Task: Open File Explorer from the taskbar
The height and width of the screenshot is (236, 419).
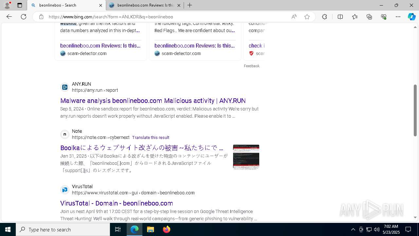Action: pyautogui.click(x=150, y=229)
